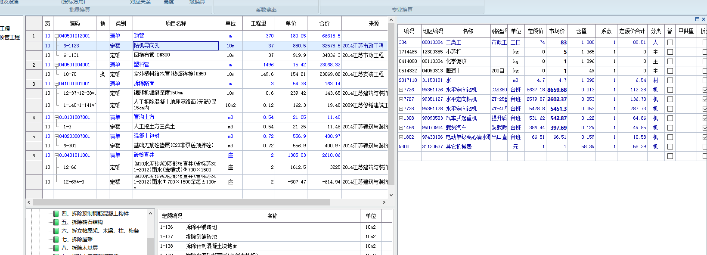Expand resource row 1802 电动单级离心清水泵
The height and width of the screenshot is (255, 707).
(x=401, y=137)
